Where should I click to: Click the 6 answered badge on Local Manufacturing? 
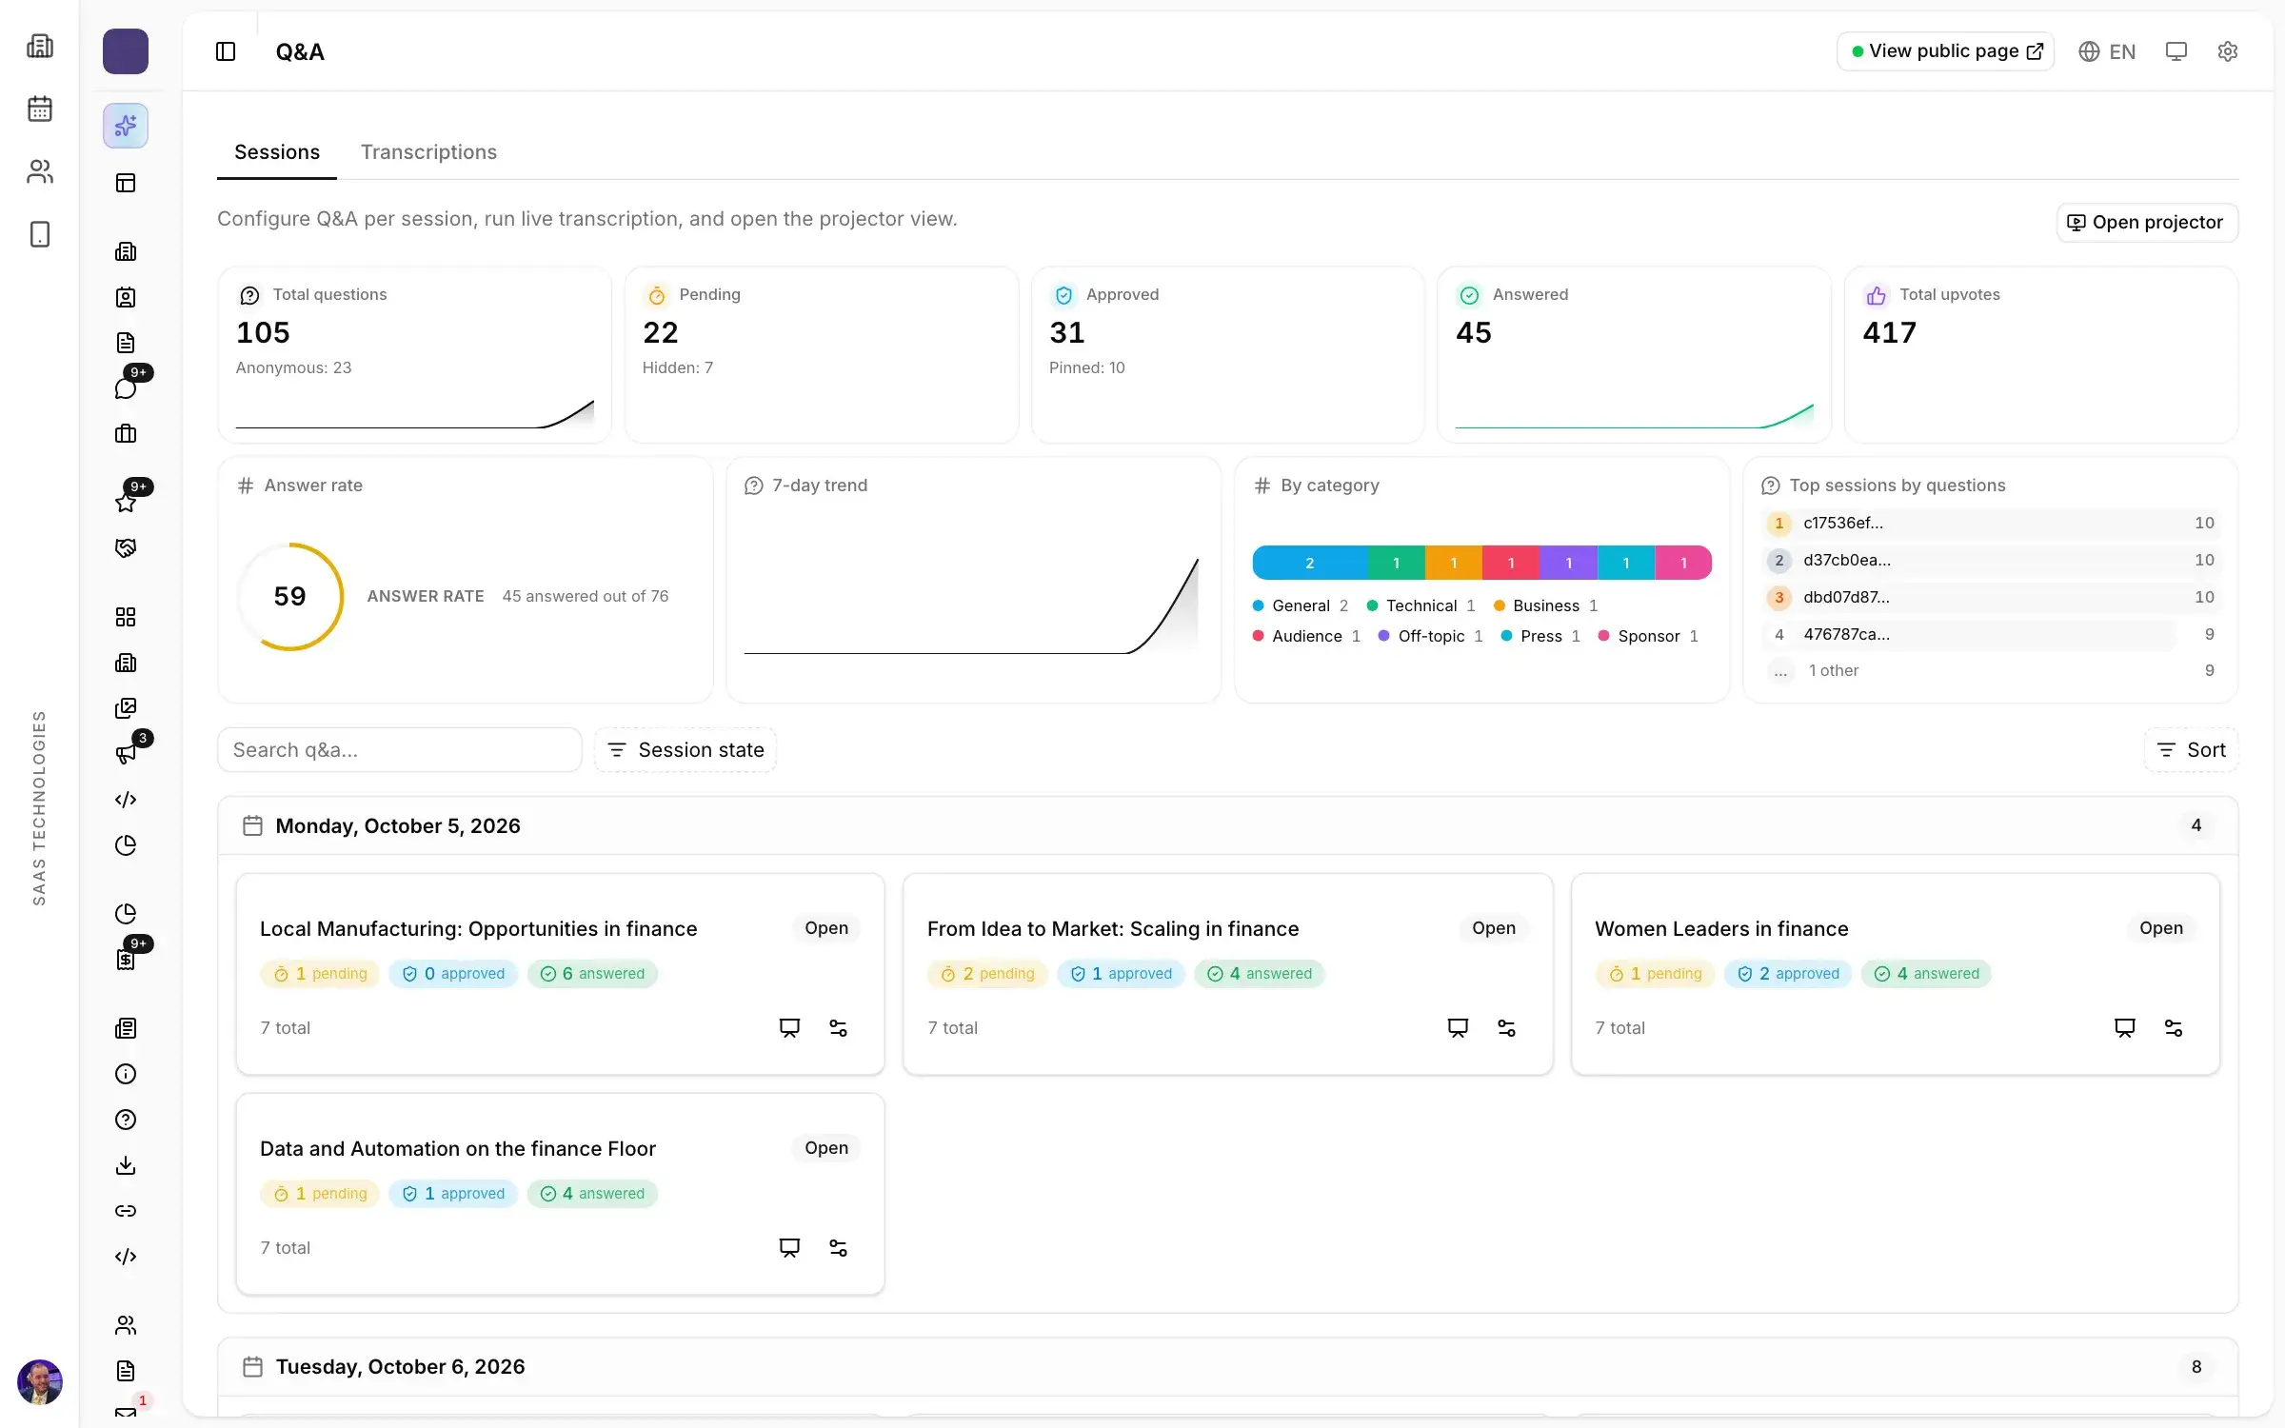[x=592, y=974]
